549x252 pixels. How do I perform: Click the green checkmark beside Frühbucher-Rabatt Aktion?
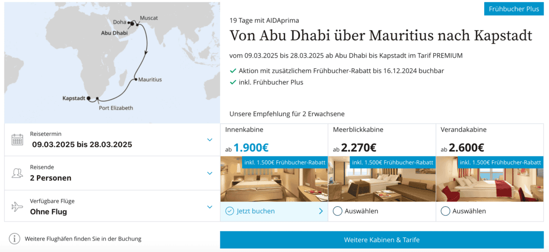[x=233, y=71]
